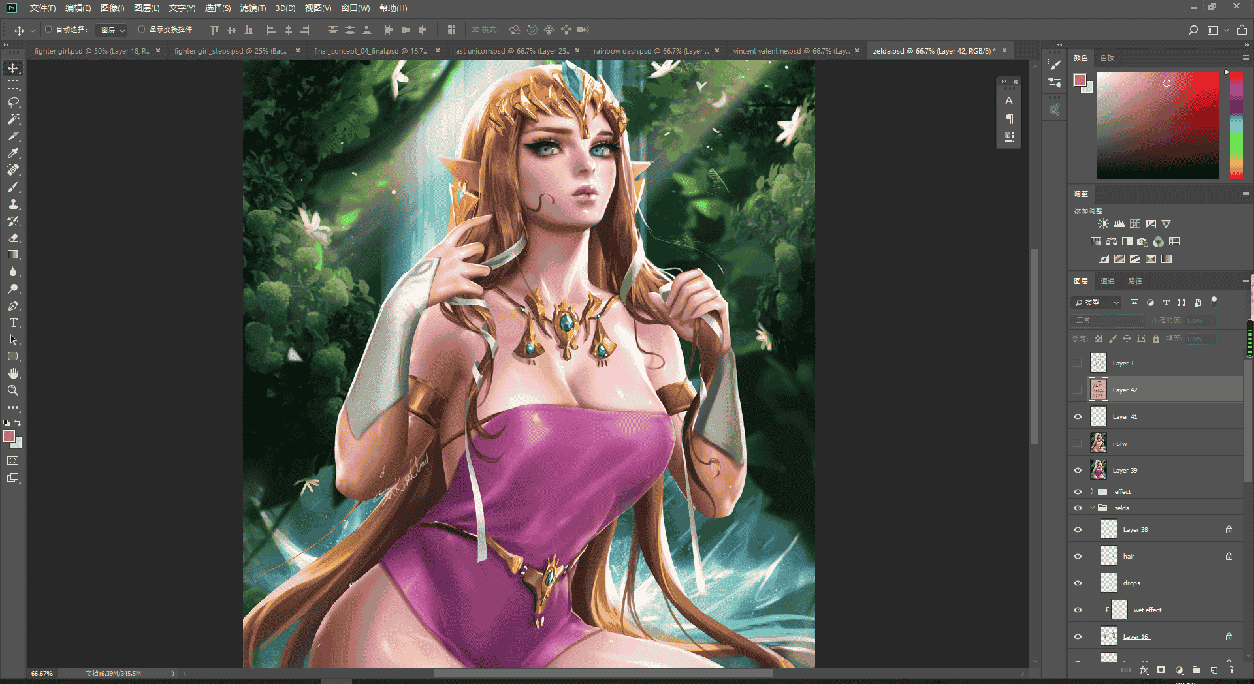Screen dimensions: 1254x684
Task: Click the Create new group folder icon
Action: click(x=1197, y=670)
